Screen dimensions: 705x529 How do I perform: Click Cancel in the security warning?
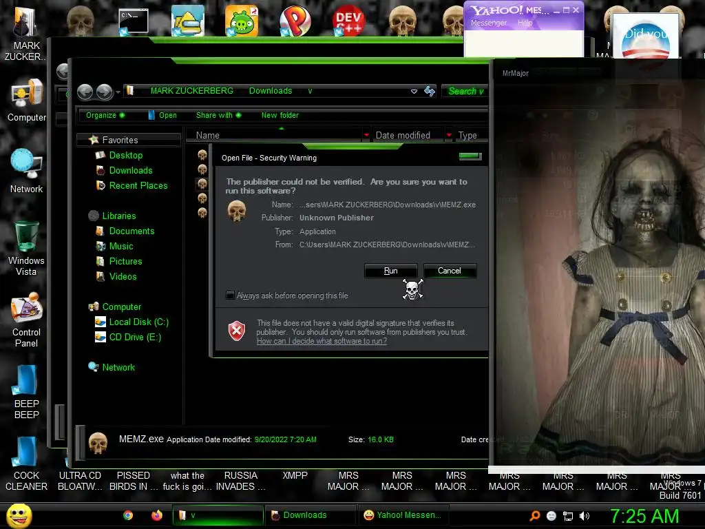coord(450,271)
